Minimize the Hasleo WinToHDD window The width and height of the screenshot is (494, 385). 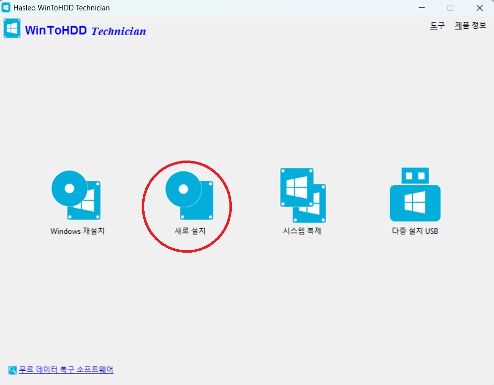(422, 8)
